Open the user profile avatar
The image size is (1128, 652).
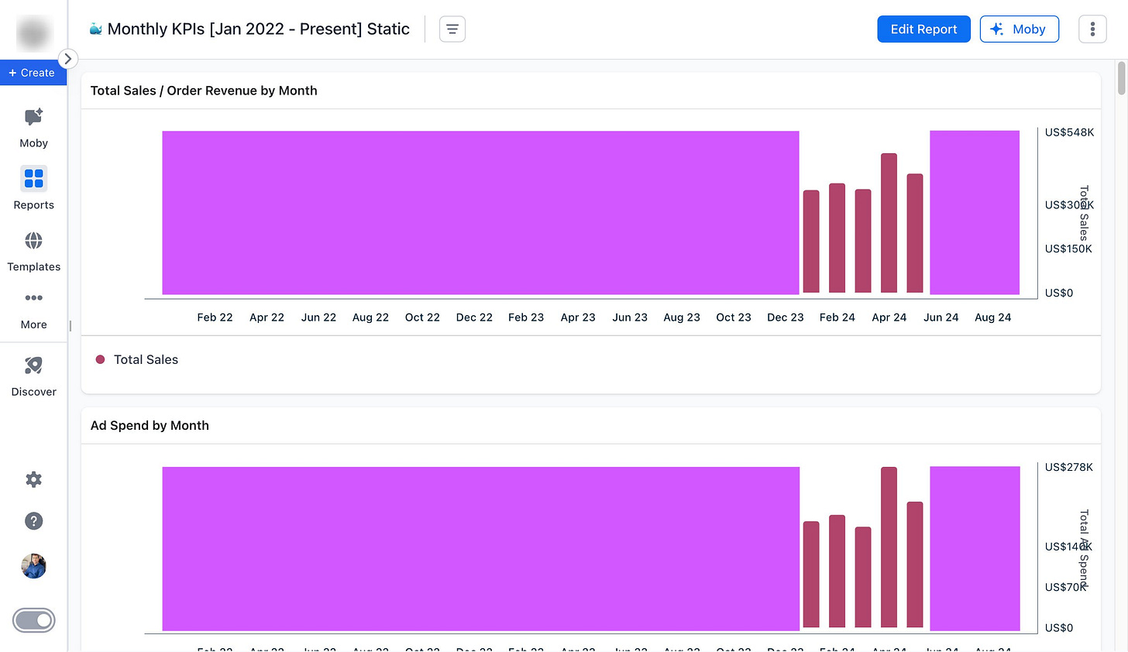(33, 566)
